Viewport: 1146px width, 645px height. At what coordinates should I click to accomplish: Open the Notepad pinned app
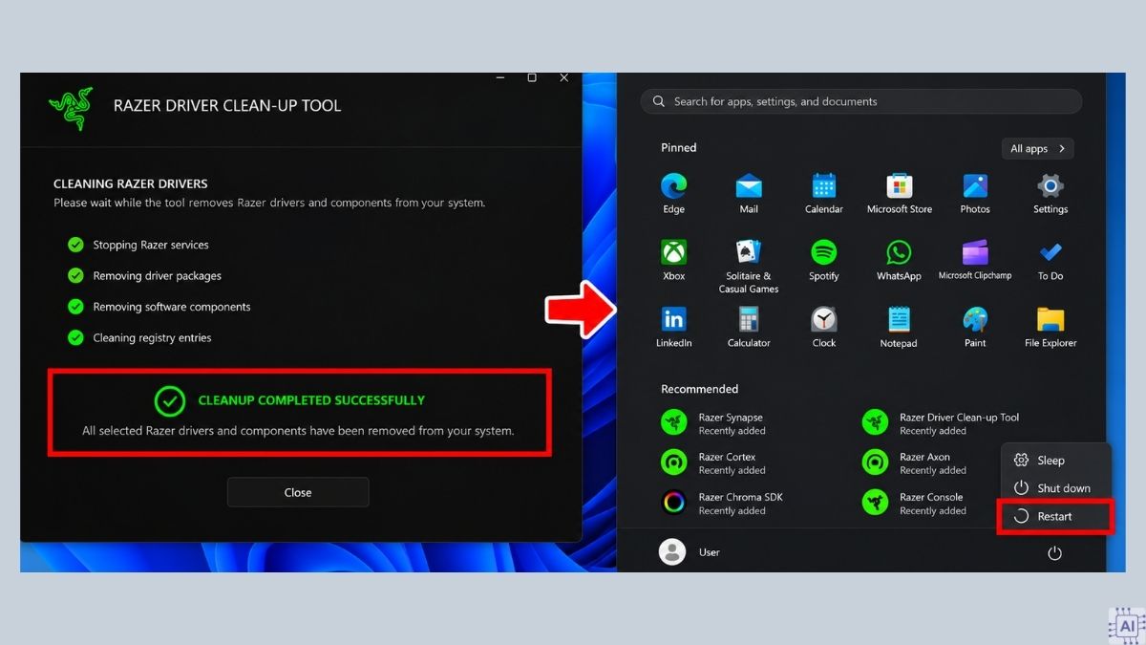click(x=899, y=328)
